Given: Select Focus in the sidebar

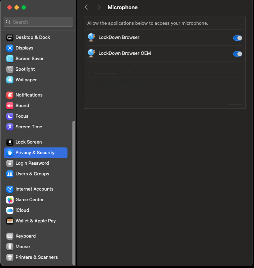Looking at the screenshot, I should (x=36, y=116).
